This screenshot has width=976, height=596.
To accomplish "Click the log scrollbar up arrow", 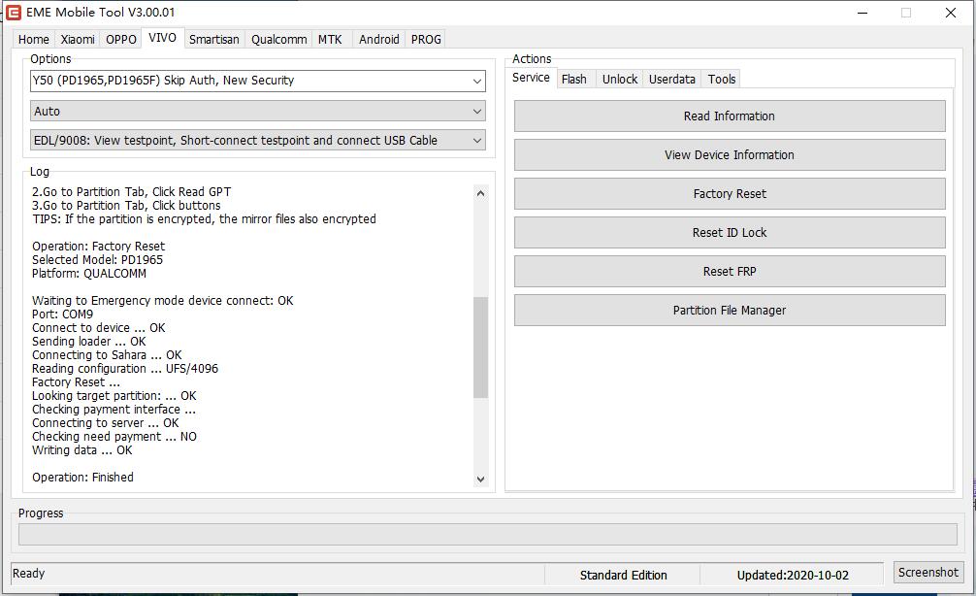I will [x=480, y=193].
